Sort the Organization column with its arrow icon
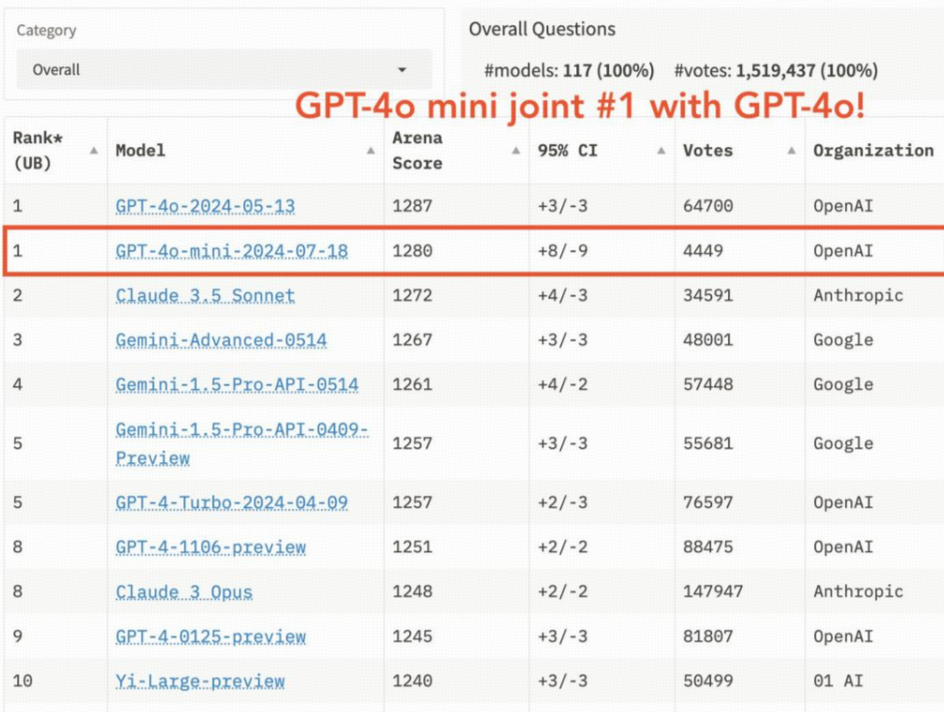The height and width of the screenshot is (712, 944). pos(938,151)
